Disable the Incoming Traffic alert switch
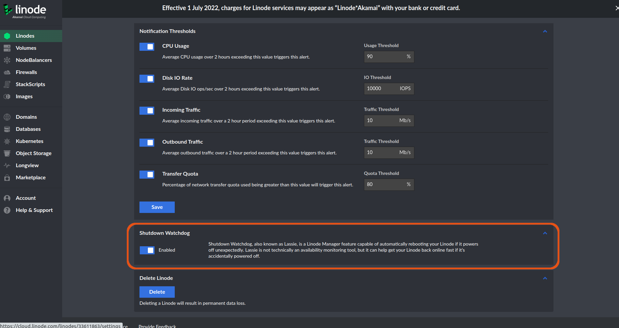Image resolution: width=619 pixels, height=328 pixels. click(x=147, y=110)
